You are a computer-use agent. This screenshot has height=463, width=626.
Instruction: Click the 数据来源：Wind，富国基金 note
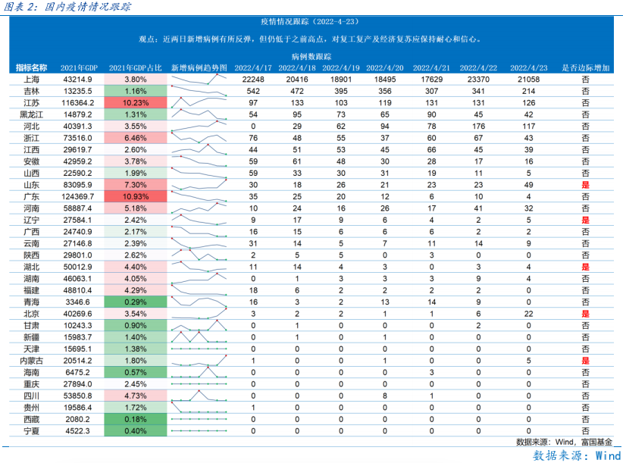(x=564, y=442)
